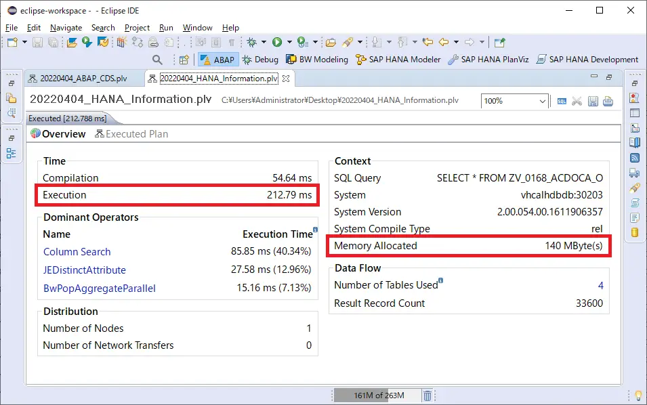Click the pen highlighter toolbar icon
647x405 pixels.
tap(348, 42)
